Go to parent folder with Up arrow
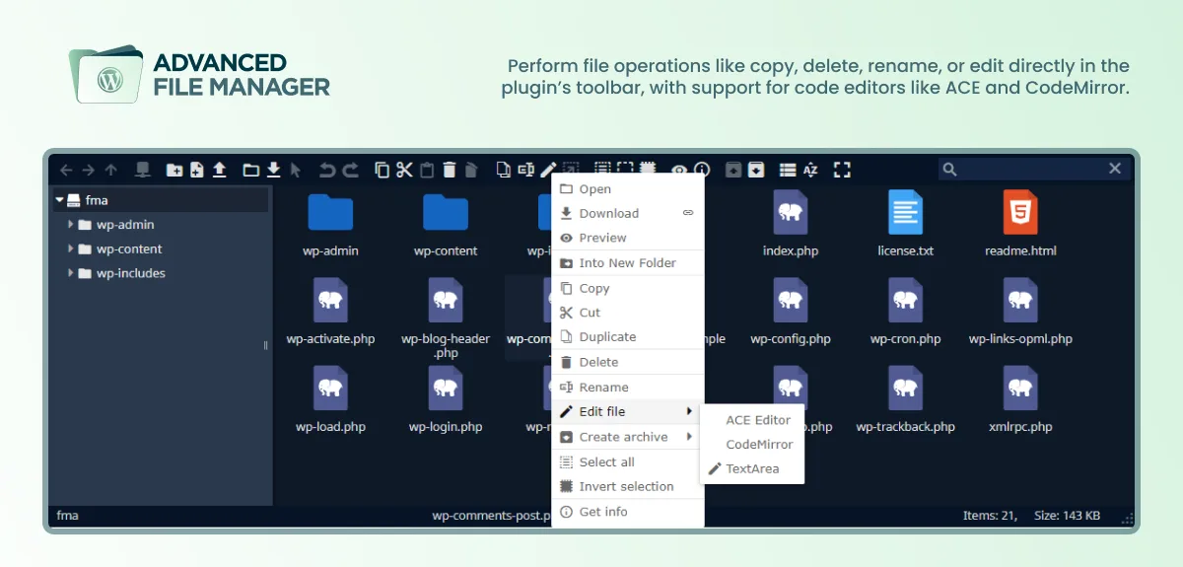The image size is (1183, 567). 110,170
